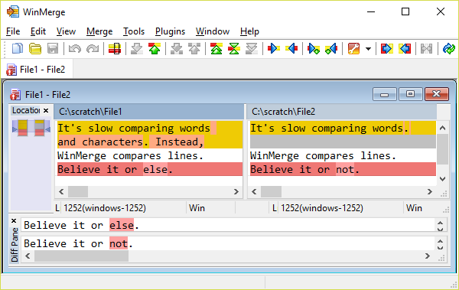459x290 pixels.
Task: Go to the first difference icon
Action: pyautogui.click(x=216, y=48)
